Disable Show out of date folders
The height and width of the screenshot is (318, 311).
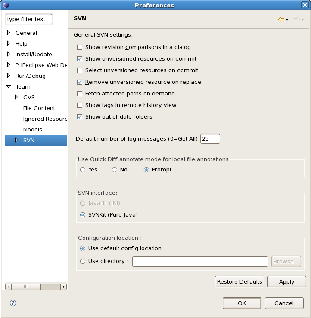[x=80, y=117]
